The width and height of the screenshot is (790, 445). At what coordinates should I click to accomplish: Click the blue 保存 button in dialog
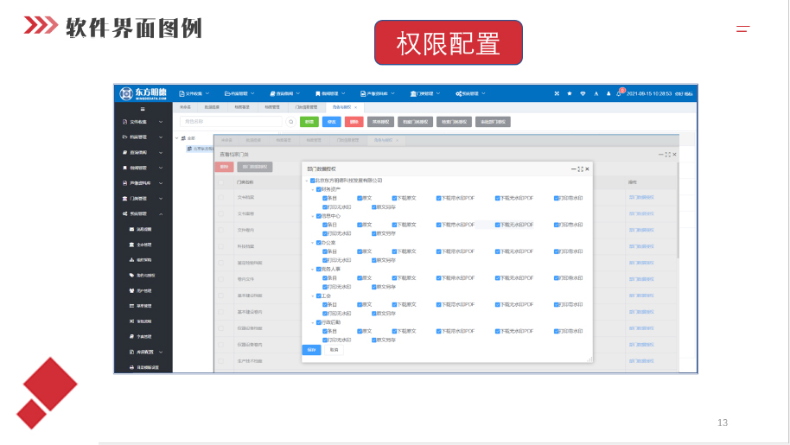tap(311, 350)
